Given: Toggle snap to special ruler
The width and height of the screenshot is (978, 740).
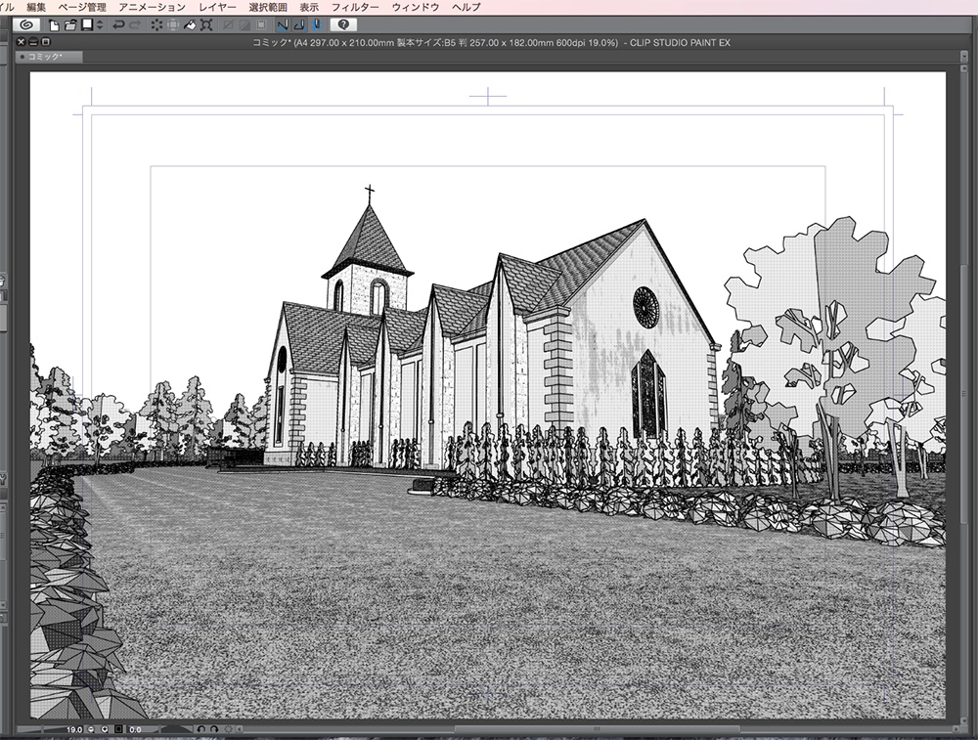Looking at the screenshot, I should (299, 25).
